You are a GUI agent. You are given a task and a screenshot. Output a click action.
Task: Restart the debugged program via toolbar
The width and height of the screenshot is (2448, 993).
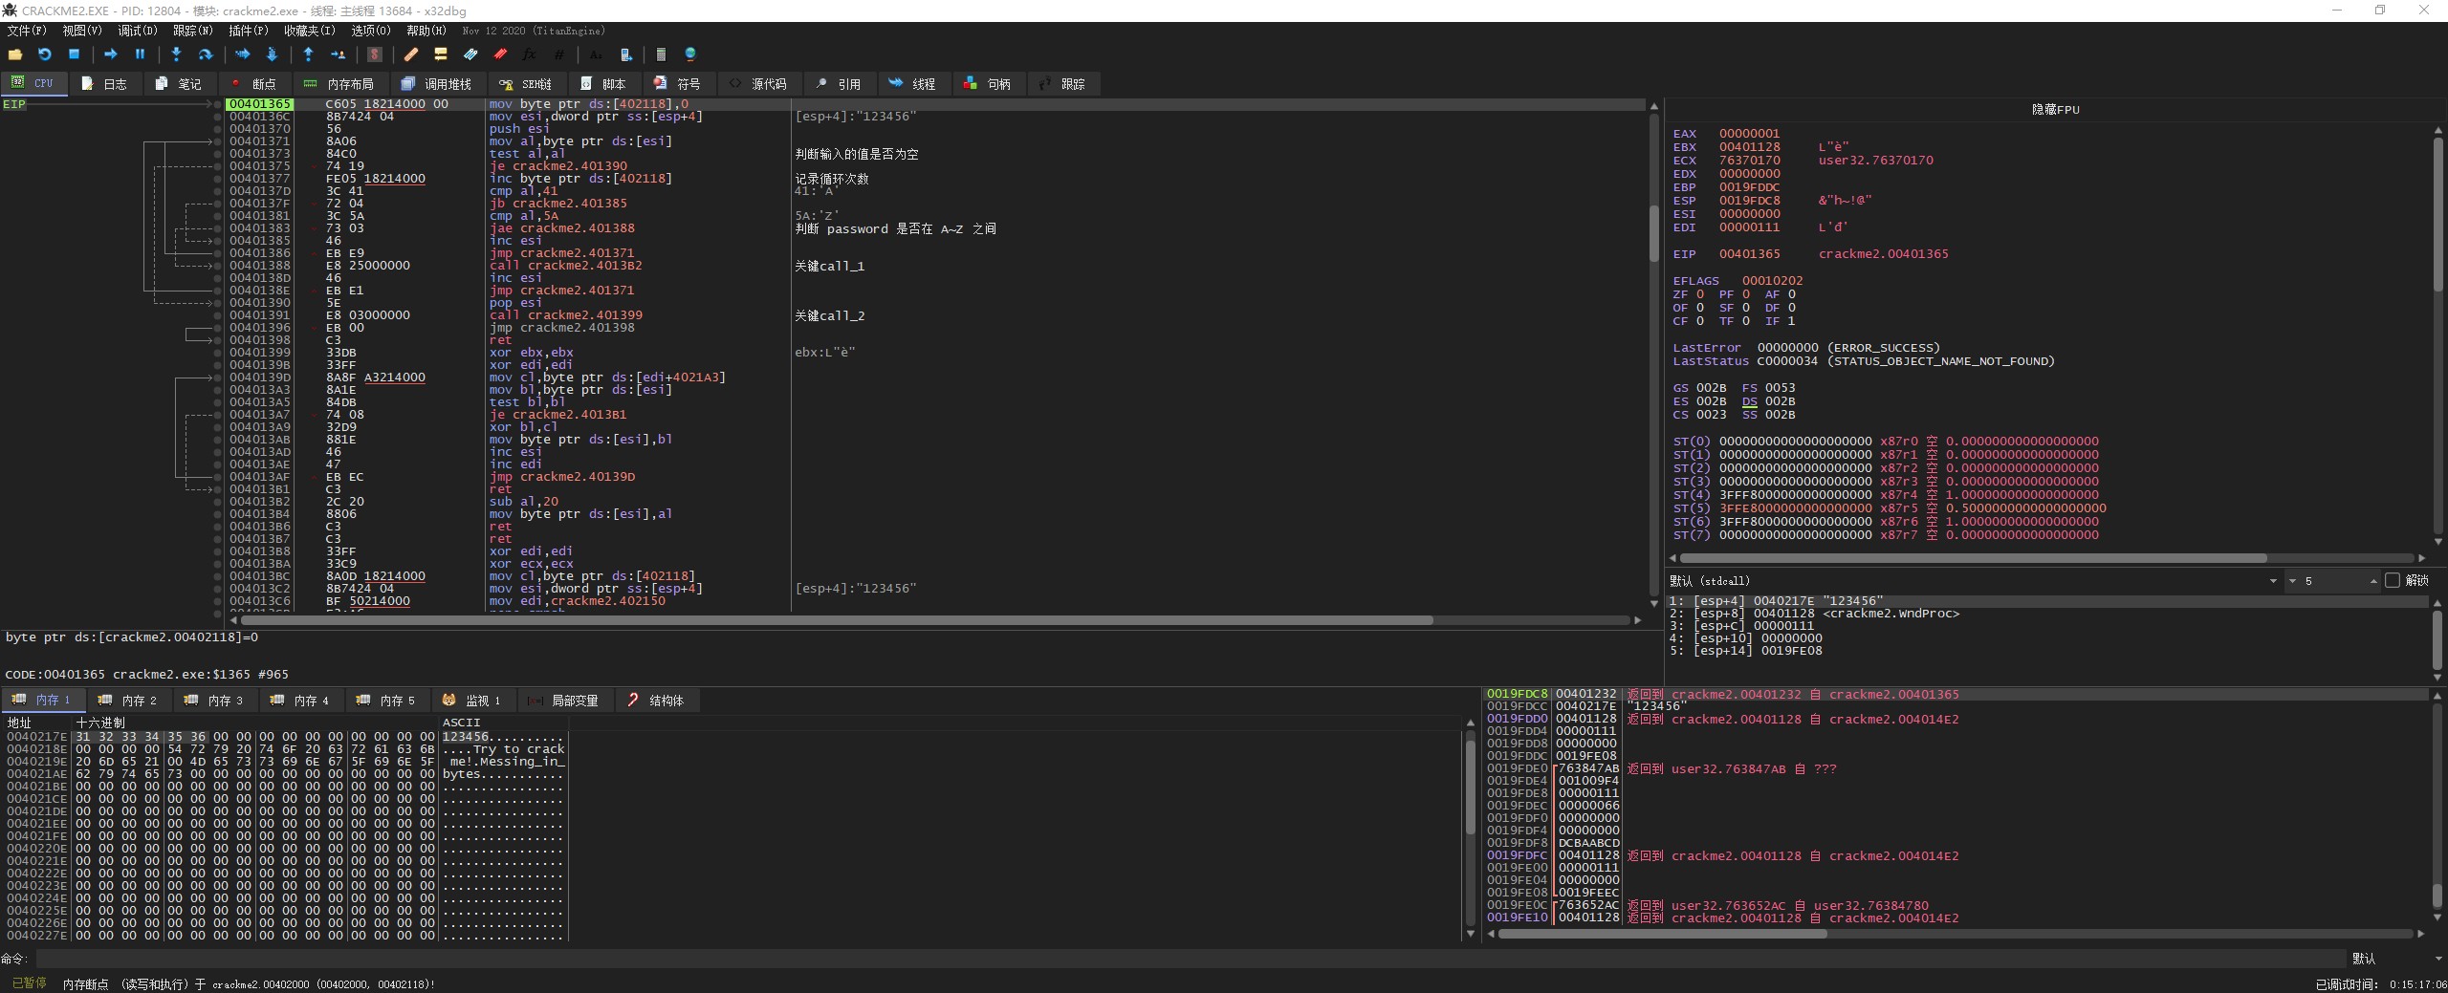[x=44, y=54]
